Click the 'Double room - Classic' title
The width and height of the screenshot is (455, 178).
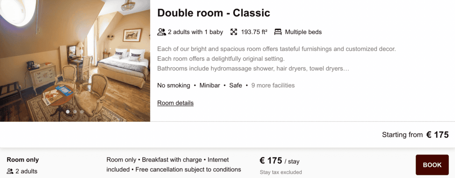tap(213, 13)
